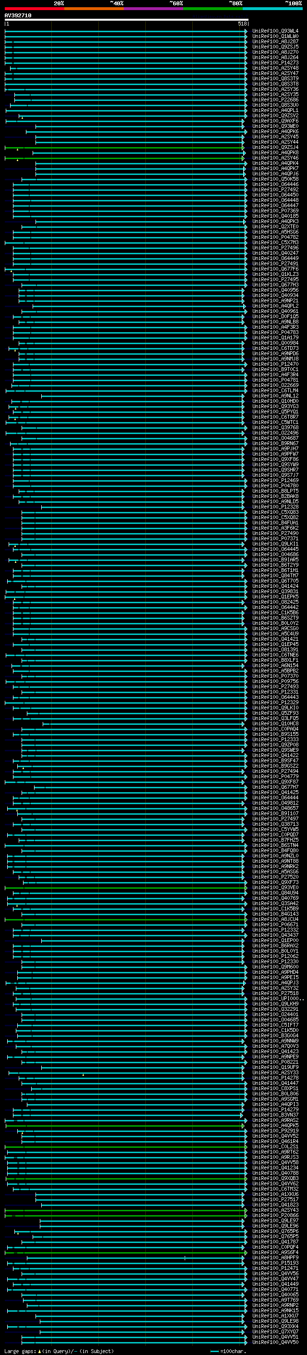Open hit UniRef100_Q50K58
Viewport: 307px width, 1355px height.
tap(275, 179)
